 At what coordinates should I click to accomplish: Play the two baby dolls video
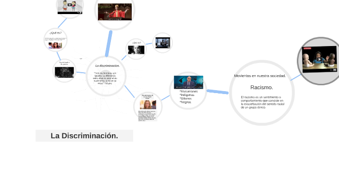[319, 59]
